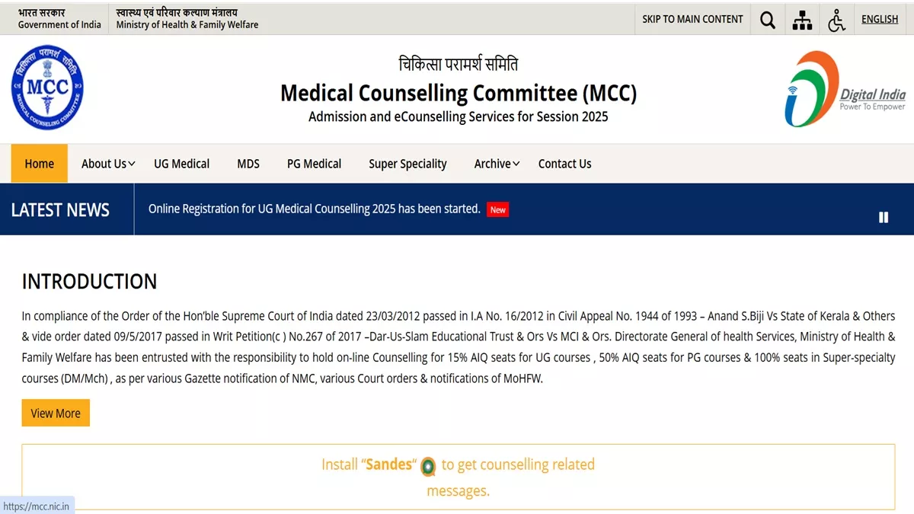Open the Super Speciality section
The image size is (914, 514).
click(x=407, y=164)
